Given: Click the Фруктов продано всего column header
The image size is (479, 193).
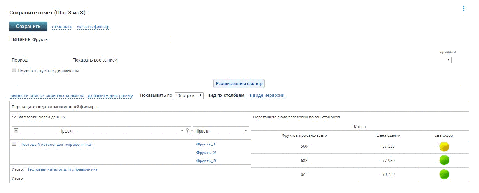Looking at the screenshot, I should (x=304, y=135).
